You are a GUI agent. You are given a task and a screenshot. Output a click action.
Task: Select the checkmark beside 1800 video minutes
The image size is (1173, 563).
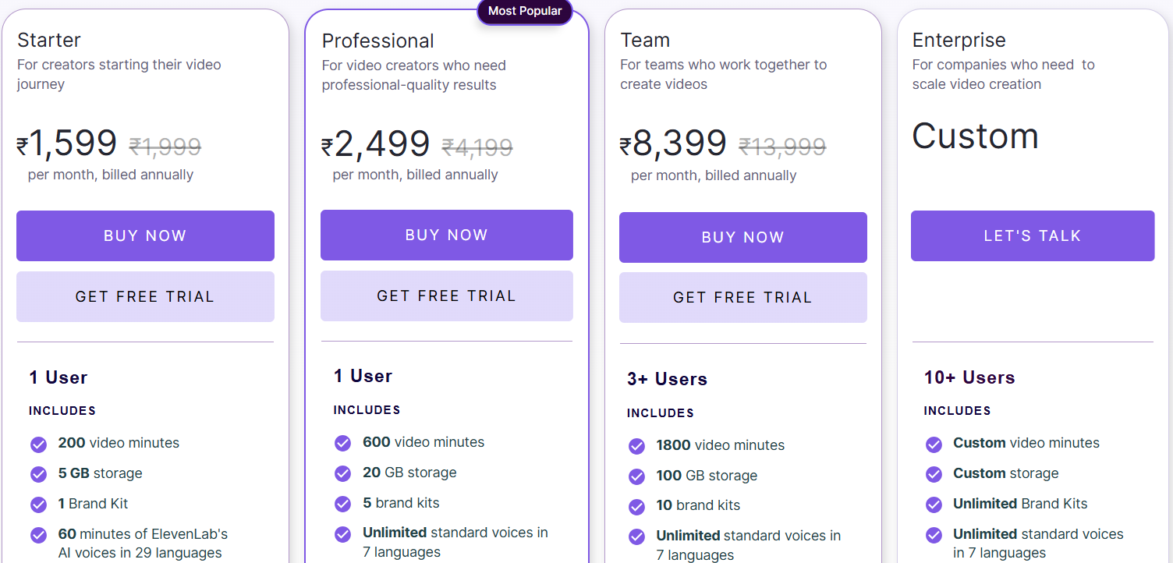[x=636, y=445]
